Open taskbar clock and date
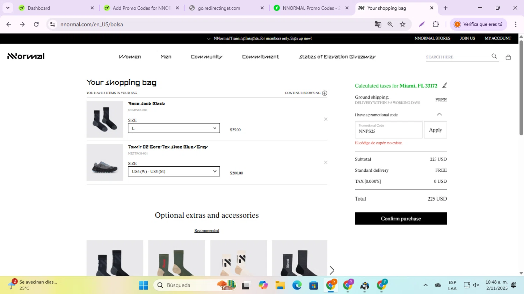Screen dimensions: 524x294 [x=496, y=285]
